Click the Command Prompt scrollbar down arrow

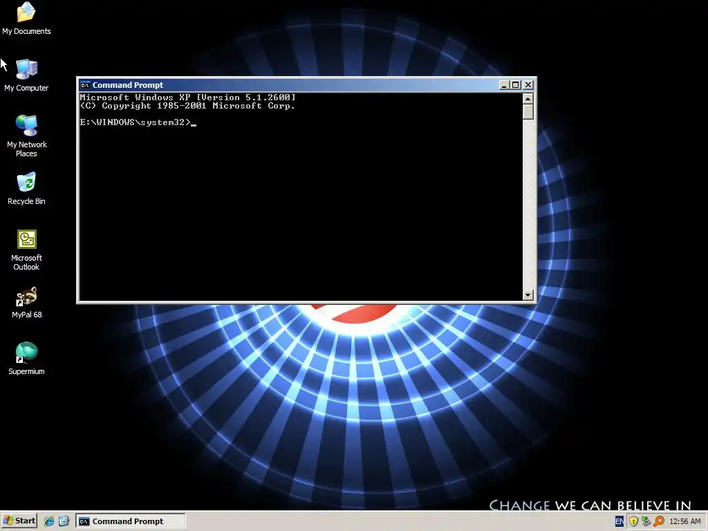[528, 295]
